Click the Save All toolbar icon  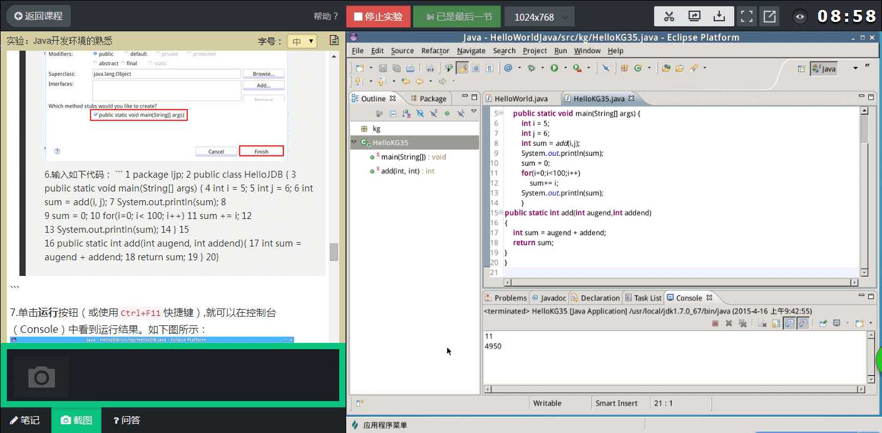click(396, 68)
